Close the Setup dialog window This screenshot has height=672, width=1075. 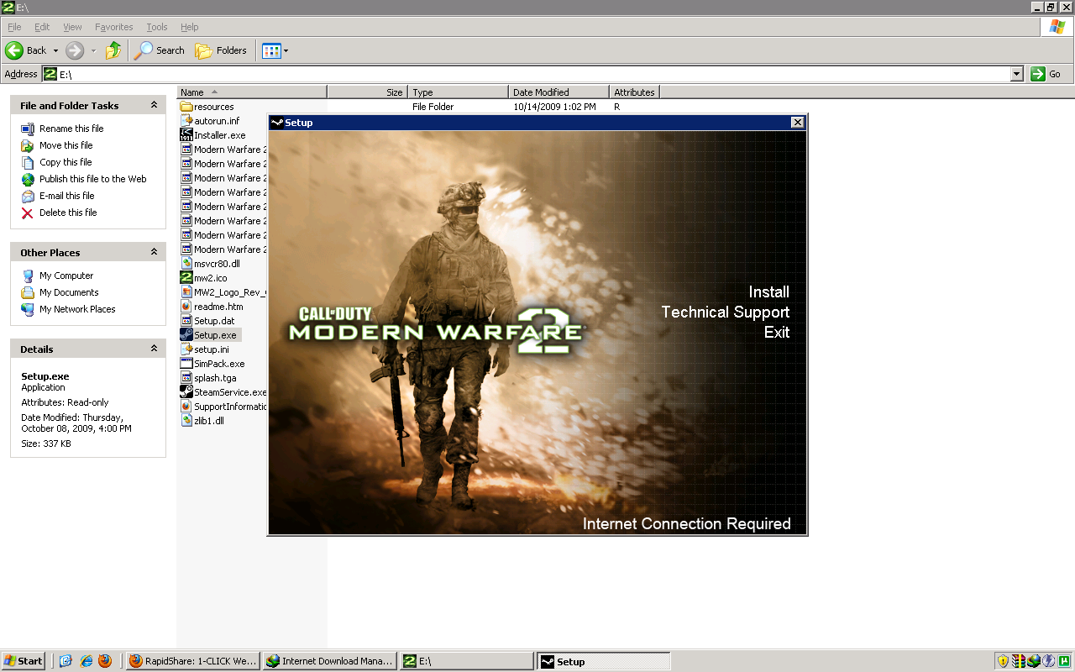point(797,123)
